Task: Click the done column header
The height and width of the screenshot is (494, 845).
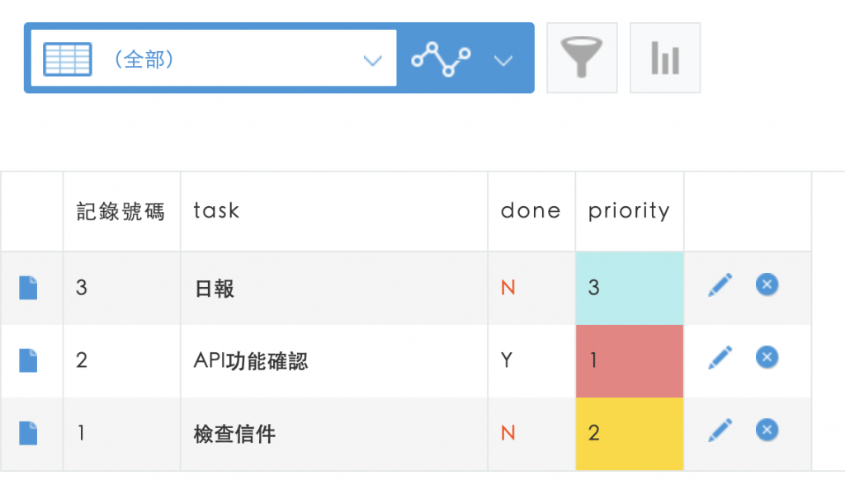Action: tap(531, 211)
